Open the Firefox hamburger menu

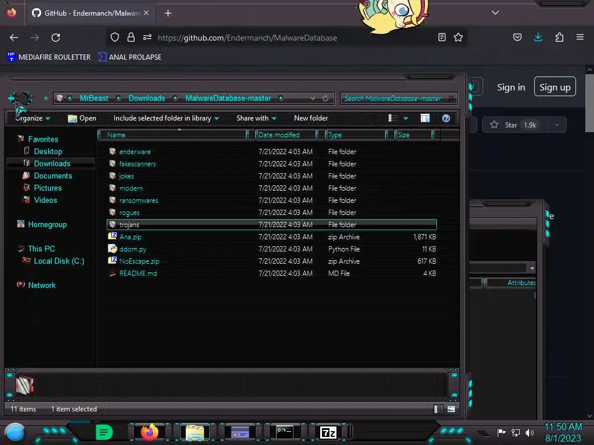580,37
